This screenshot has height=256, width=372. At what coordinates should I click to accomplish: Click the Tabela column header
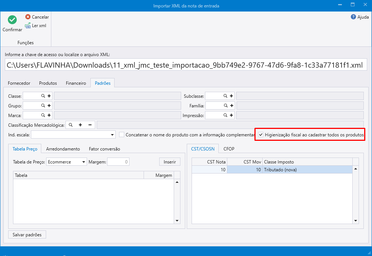[78, 175]
